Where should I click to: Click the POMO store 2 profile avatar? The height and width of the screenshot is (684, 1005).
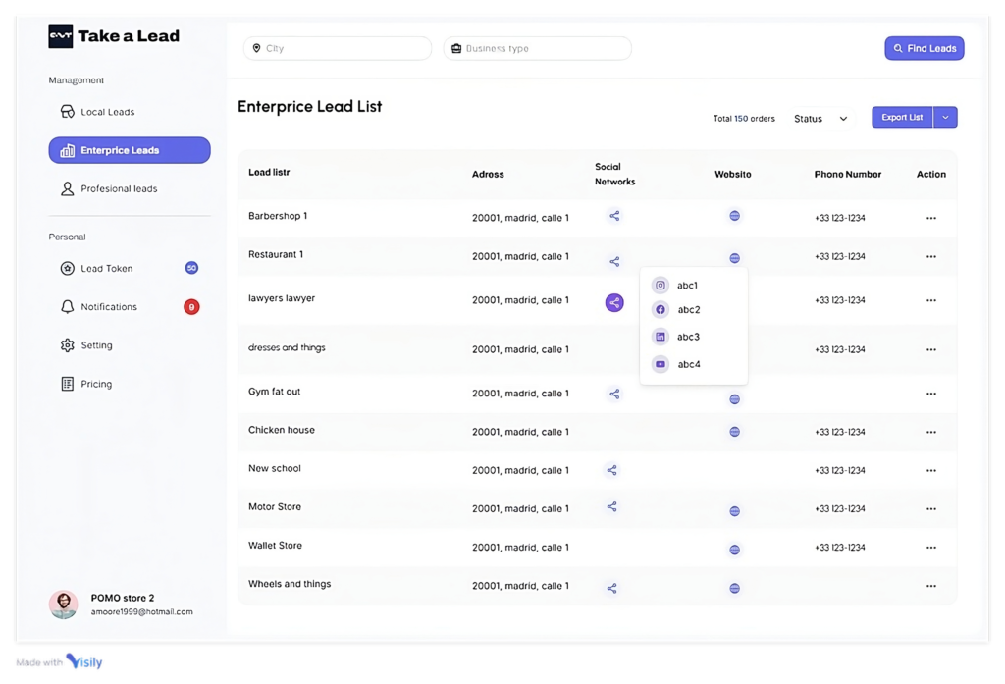pyautogui.click(x=64, y=605)
